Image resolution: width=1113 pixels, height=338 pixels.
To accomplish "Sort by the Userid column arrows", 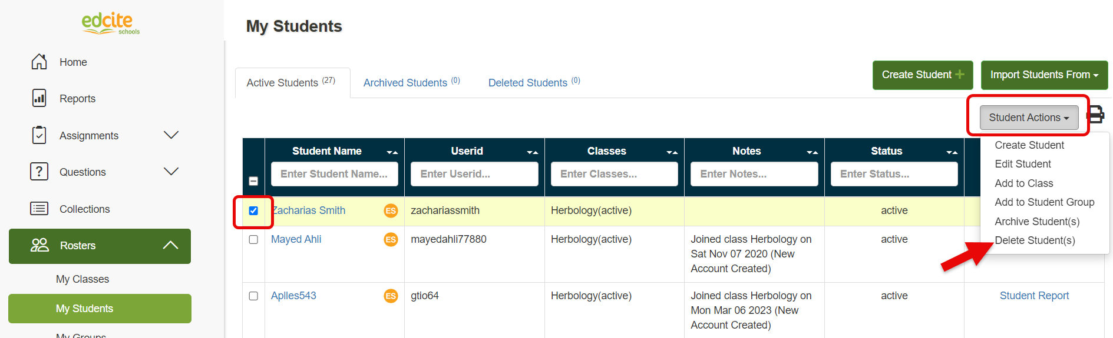I will coord(532,152).
